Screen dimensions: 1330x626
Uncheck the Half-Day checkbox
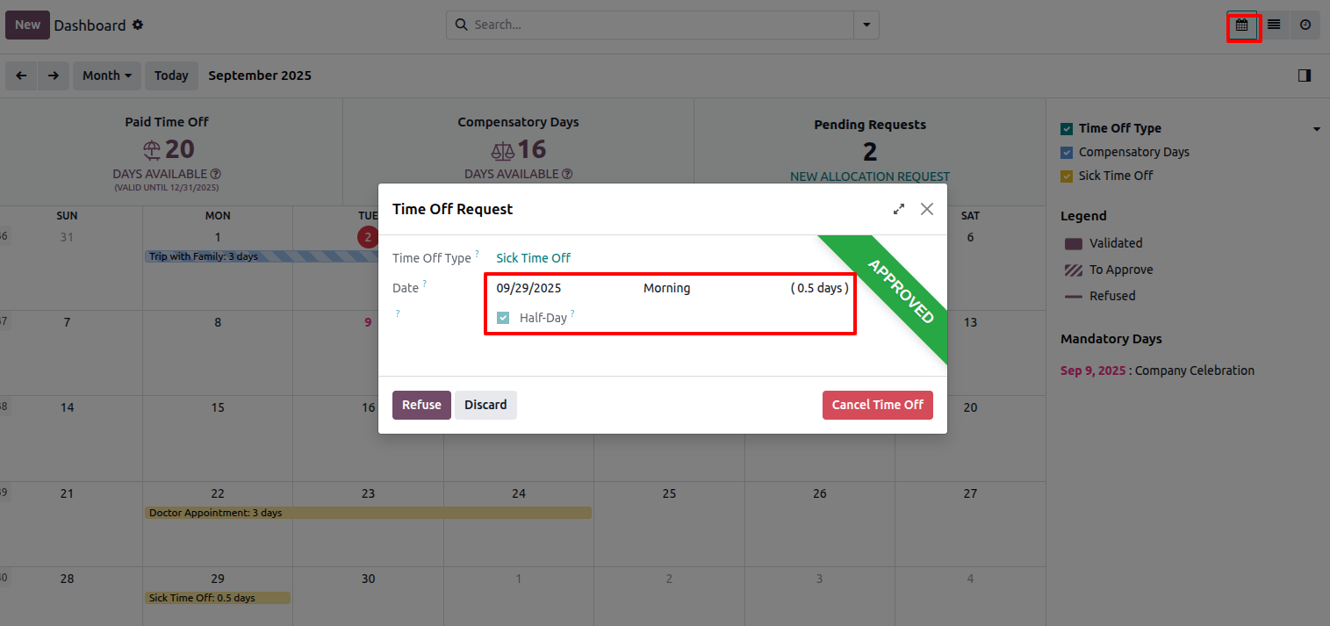tap(503, 318)
